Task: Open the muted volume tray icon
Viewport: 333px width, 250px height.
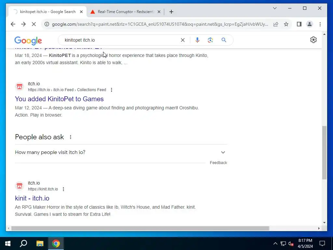Action: tap(291, 243)
